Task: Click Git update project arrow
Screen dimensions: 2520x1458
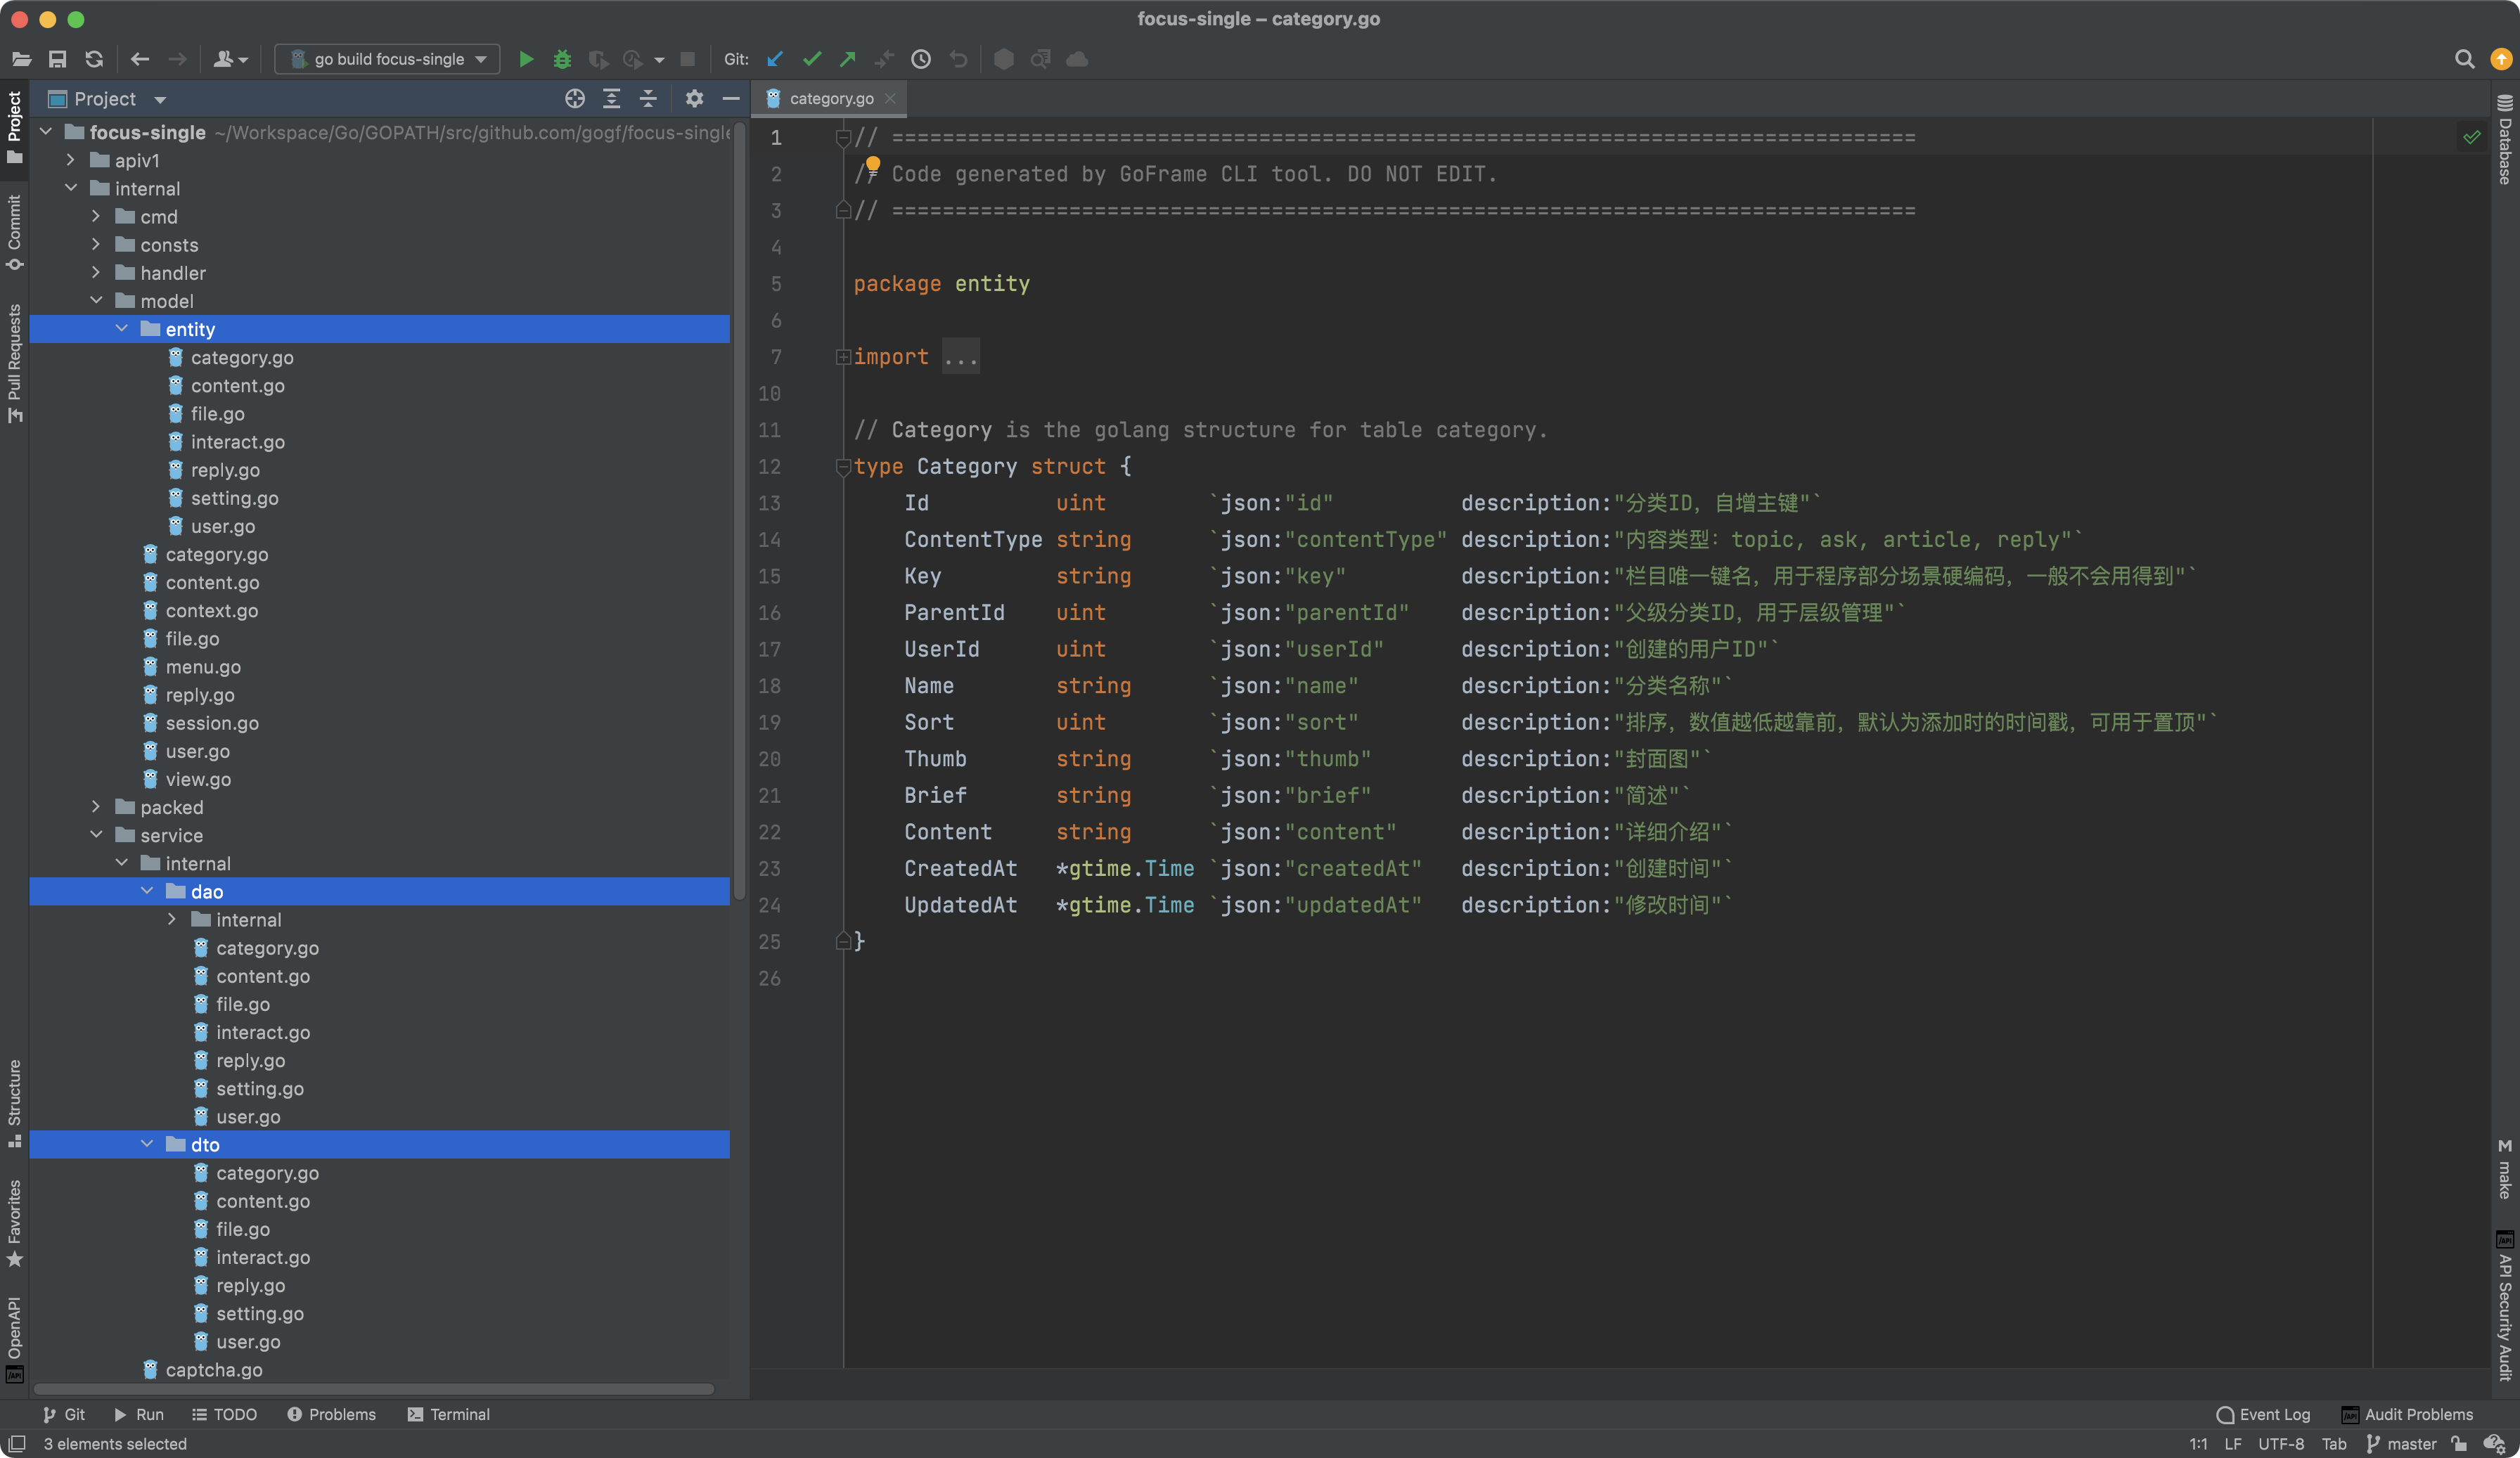Action: point(775,59)
